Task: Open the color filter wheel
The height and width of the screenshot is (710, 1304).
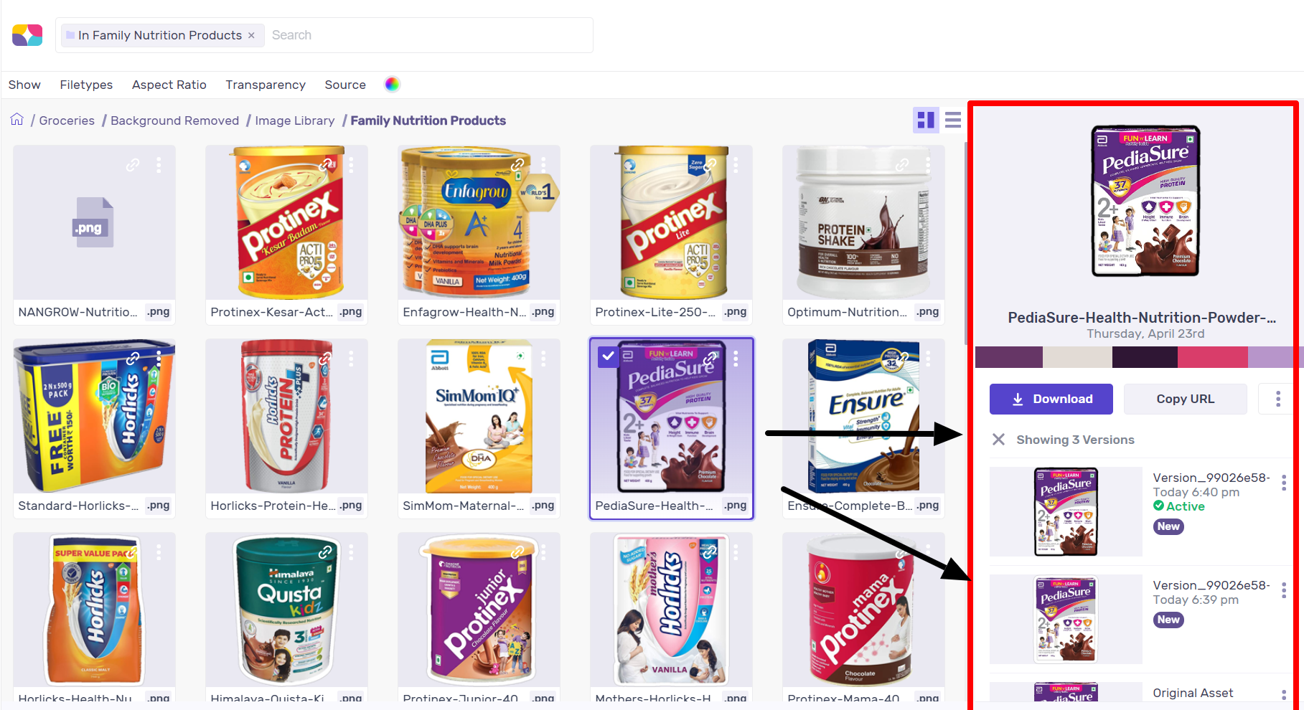Action: coord(392,85)
